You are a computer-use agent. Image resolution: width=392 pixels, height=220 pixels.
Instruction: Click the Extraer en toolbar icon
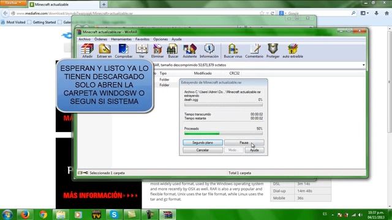105,51
